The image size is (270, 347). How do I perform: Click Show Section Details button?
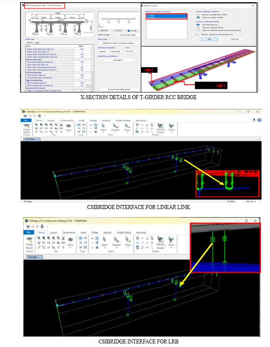(128, 35)
